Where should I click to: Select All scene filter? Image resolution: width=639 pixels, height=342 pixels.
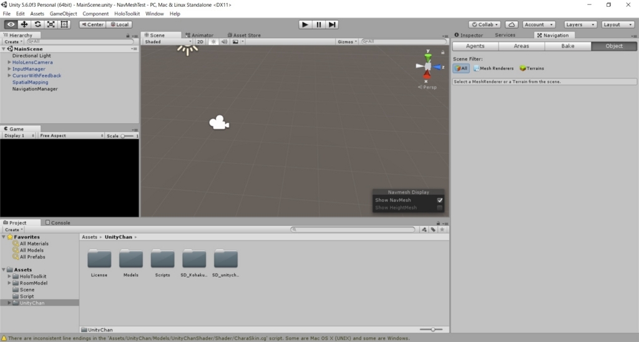point(461,69)
